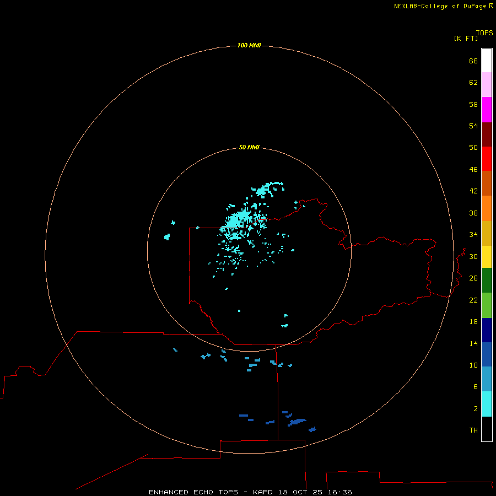The width and height of the screenshot is (496, 496).
Task: Click the 16:36 timestamp
Action: coord(340,492)
